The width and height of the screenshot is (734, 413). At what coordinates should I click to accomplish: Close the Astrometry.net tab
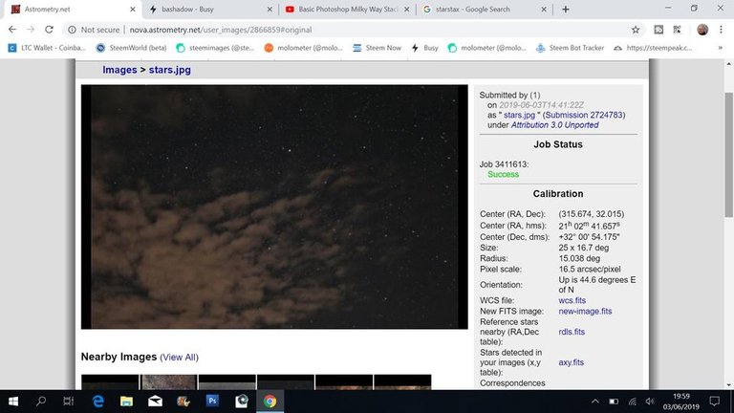133,10
